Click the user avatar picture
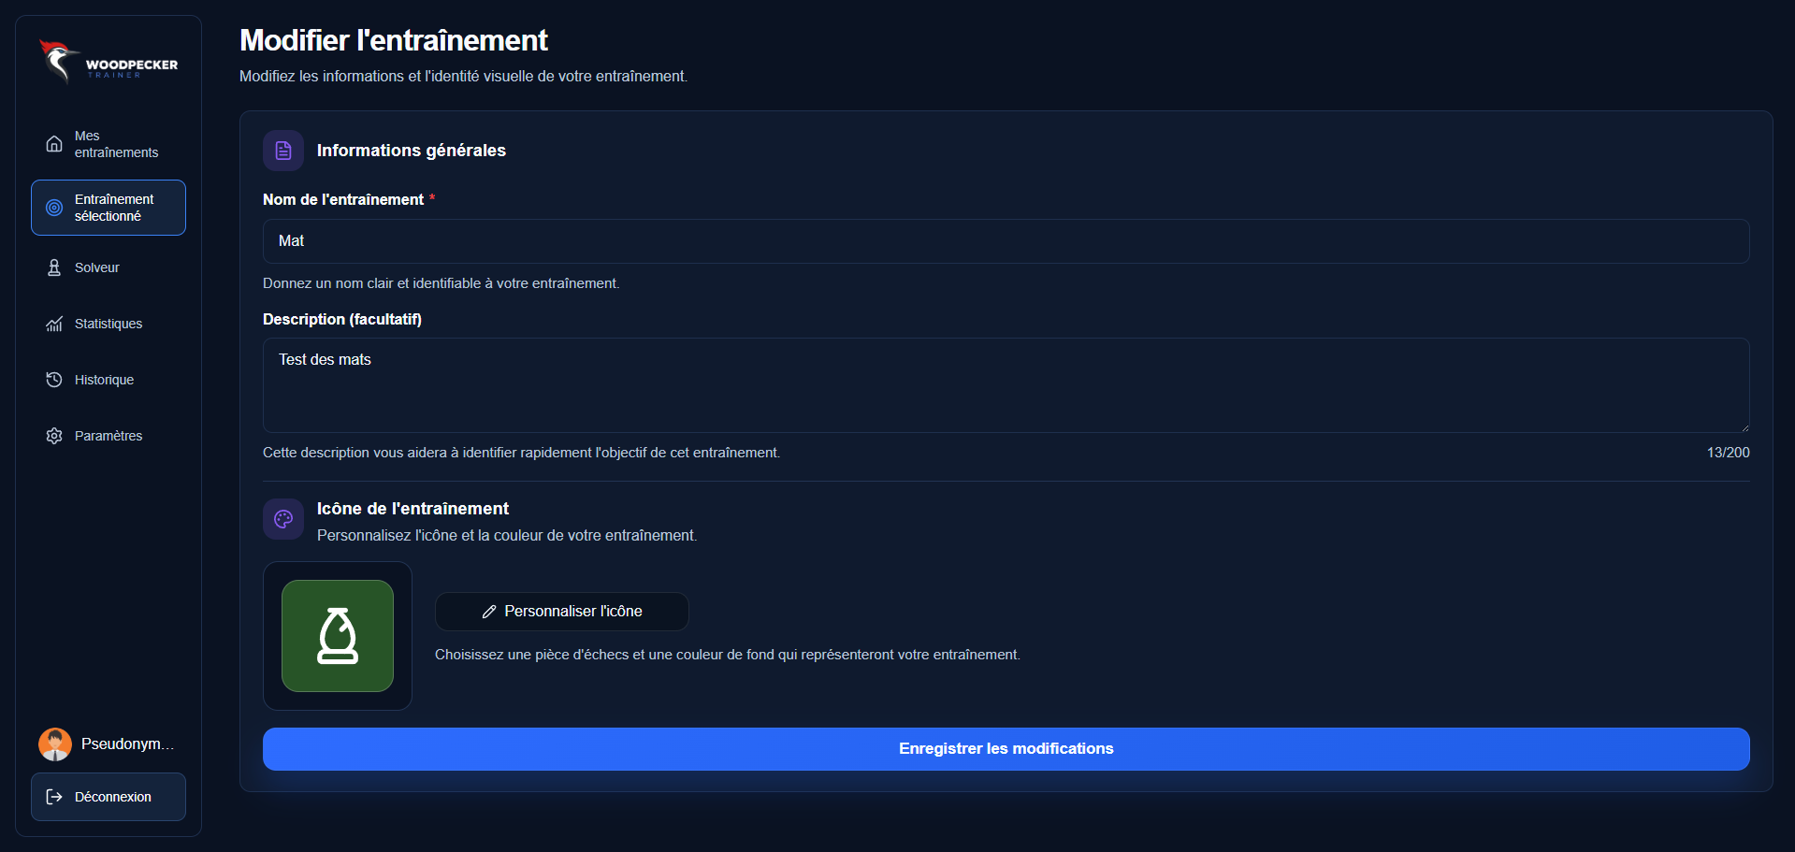 [x=55, y=744]
